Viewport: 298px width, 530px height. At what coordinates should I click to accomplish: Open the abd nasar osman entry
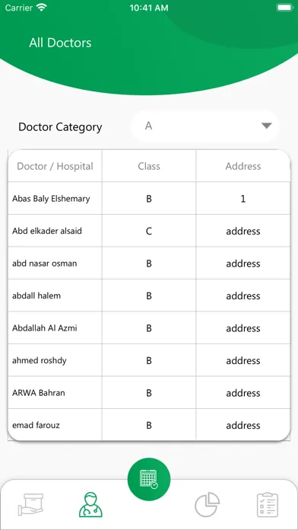149,263
